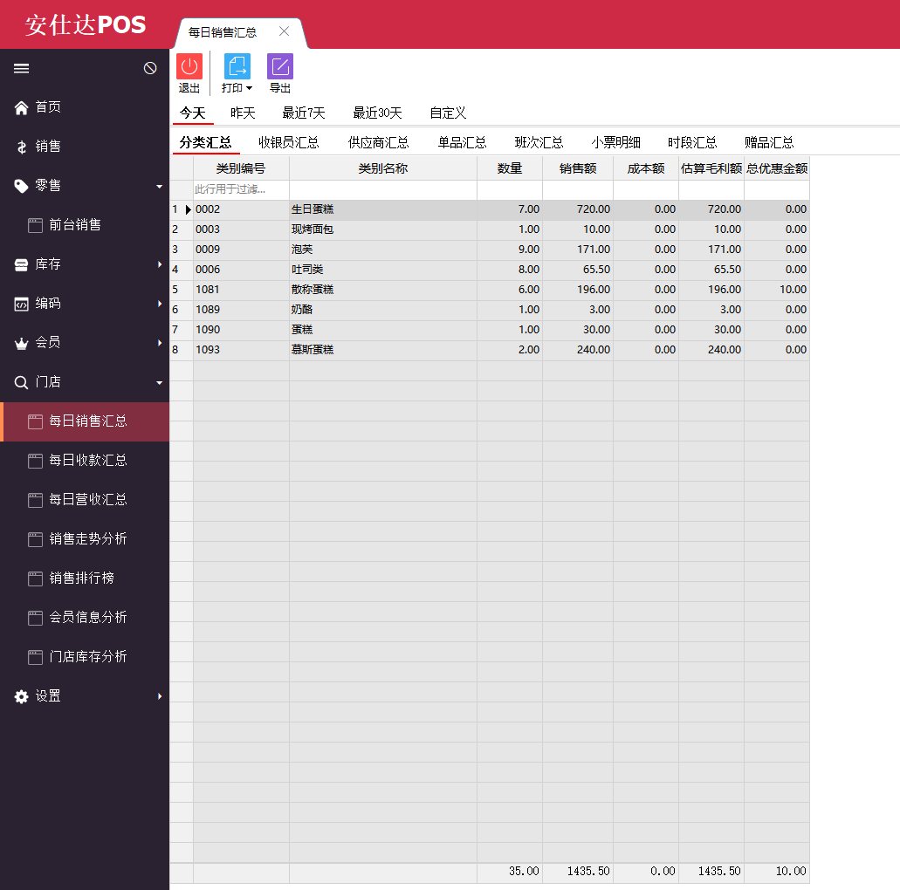Open the 打印 dropdown arrow

(x=249, y=88)
